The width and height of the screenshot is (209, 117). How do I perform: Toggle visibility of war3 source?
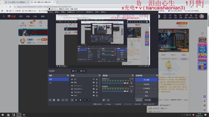(94, 95)
